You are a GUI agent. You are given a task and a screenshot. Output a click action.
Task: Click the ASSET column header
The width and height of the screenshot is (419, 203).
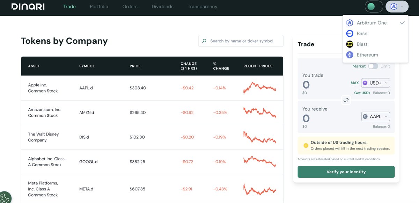(34, 66)
